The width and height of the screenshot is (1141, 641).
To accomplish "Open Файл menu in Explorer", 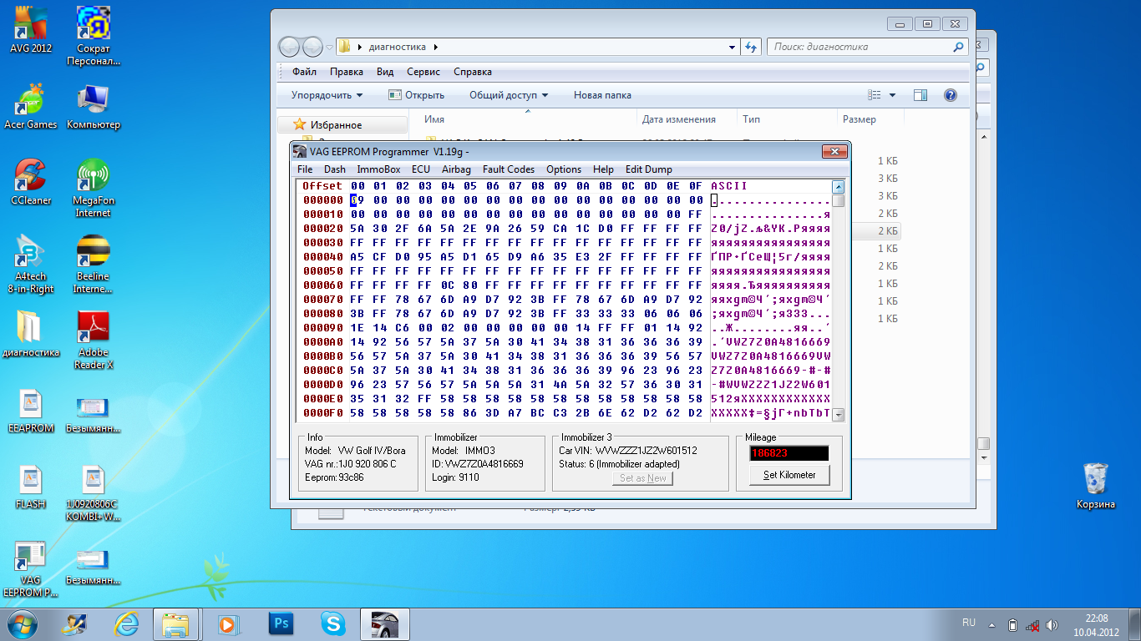I will (304, 72).
